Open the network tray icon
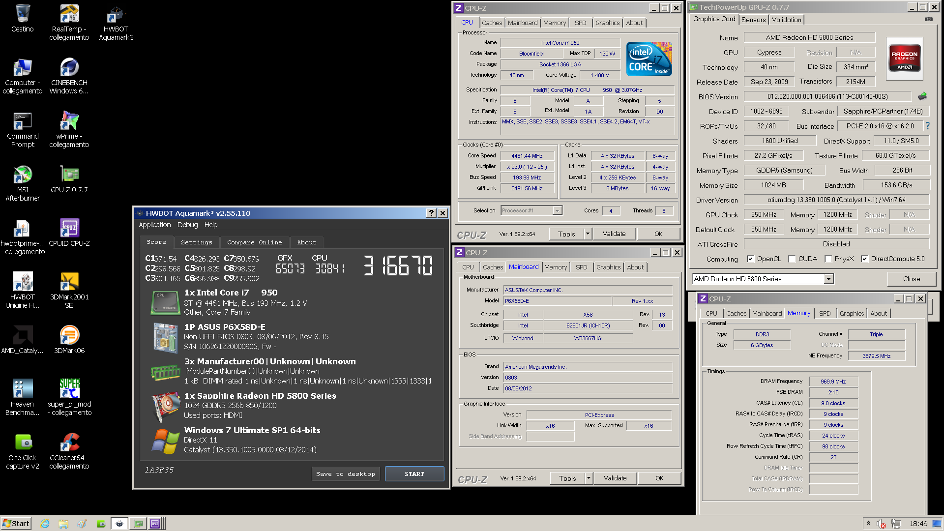The image size is (944, 531). coord(896,524)
